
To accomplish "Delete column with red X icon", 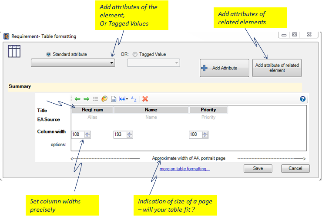I will click(145, 99).
